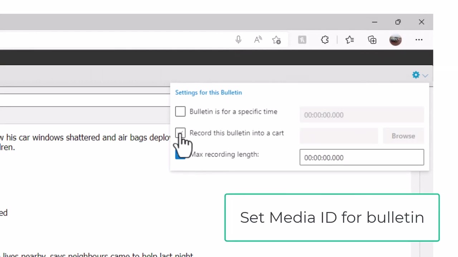Restore down the browser window

coord(398,22)
